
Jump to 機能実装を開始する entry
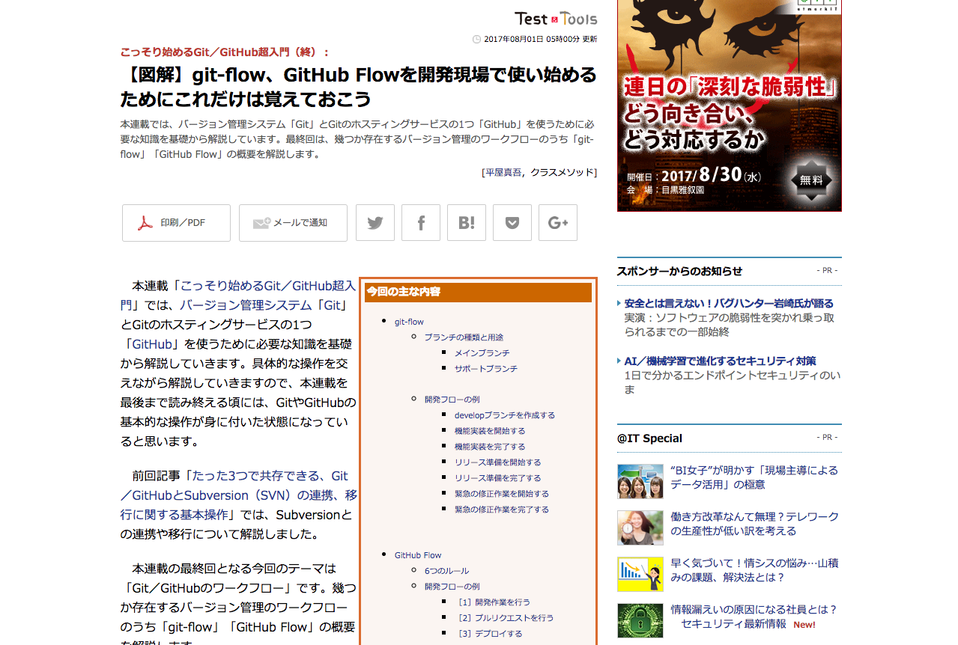(x=490, y=431)
